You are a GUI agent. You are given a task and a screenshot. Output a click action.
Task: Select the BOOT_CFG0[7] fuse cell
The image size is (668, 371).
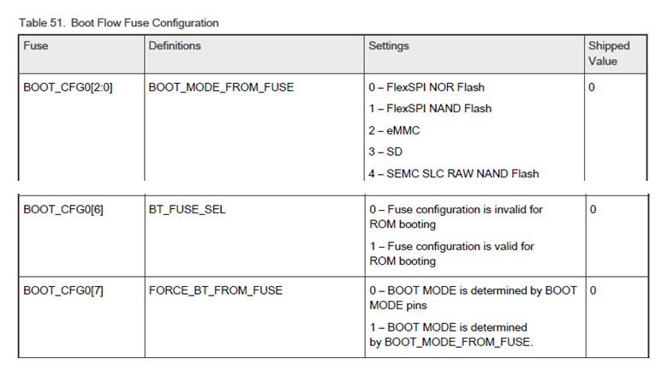[x=63, y=290]
